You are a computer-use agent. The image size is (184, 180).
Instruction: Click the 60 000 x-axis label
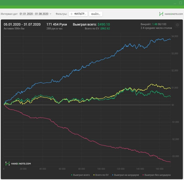(62, 169)
